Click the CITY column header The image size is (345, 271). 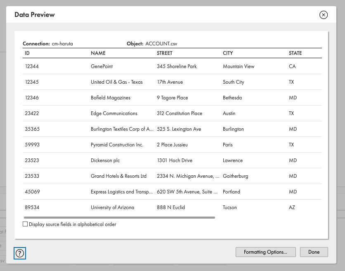[228, 53]
